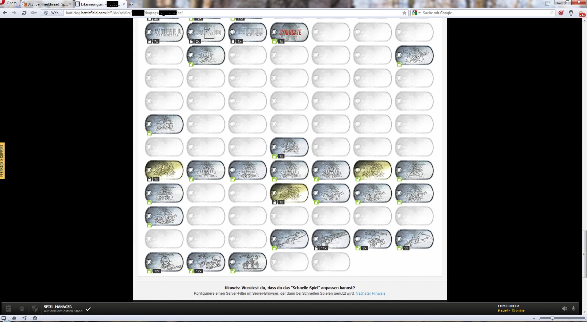
Task: Toggle Opera Turbo gauge icon
Action: (x=35, y=318)
